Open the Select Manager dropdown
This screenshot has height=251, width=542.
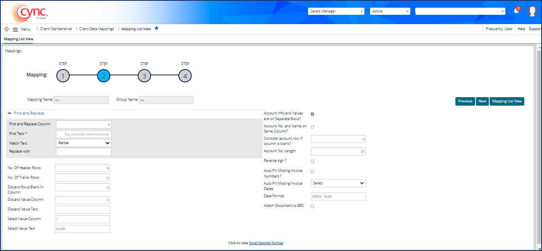tap(337, 11)
